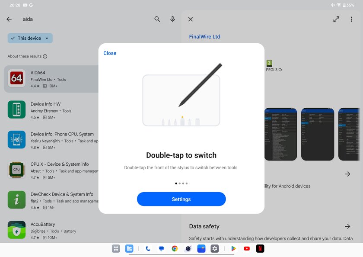
Task: Open Settings from the stylus dialog
Action: pyautogui.click(x=181, y=199)
